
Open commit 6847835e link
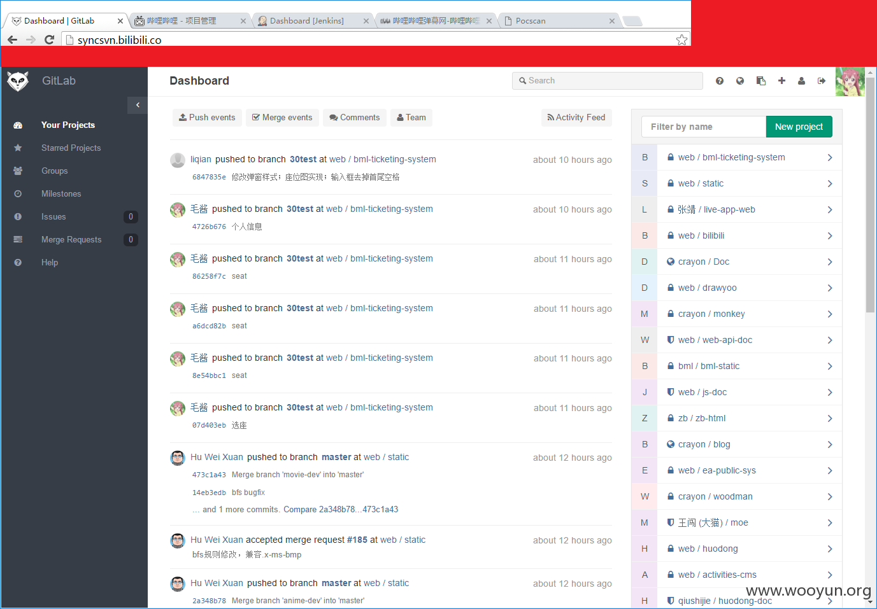[209, 177]
